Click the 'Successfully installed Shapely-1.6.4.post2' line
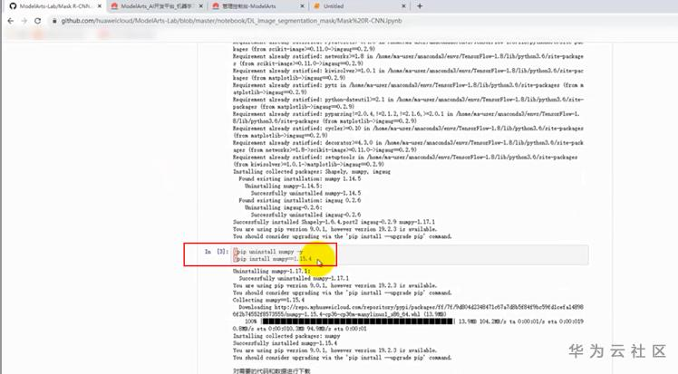678x374 pixels. (x=334, y=222)
